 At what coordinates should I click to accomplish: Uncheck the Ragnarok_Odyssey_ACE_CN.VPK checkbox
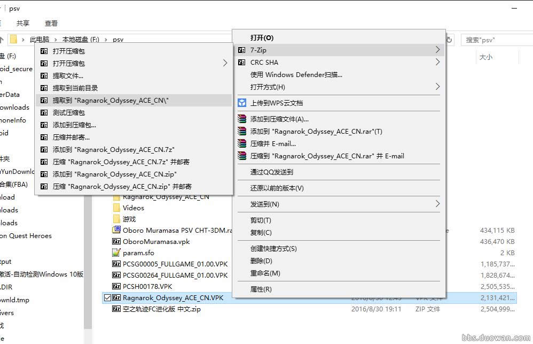pos(108,298)
